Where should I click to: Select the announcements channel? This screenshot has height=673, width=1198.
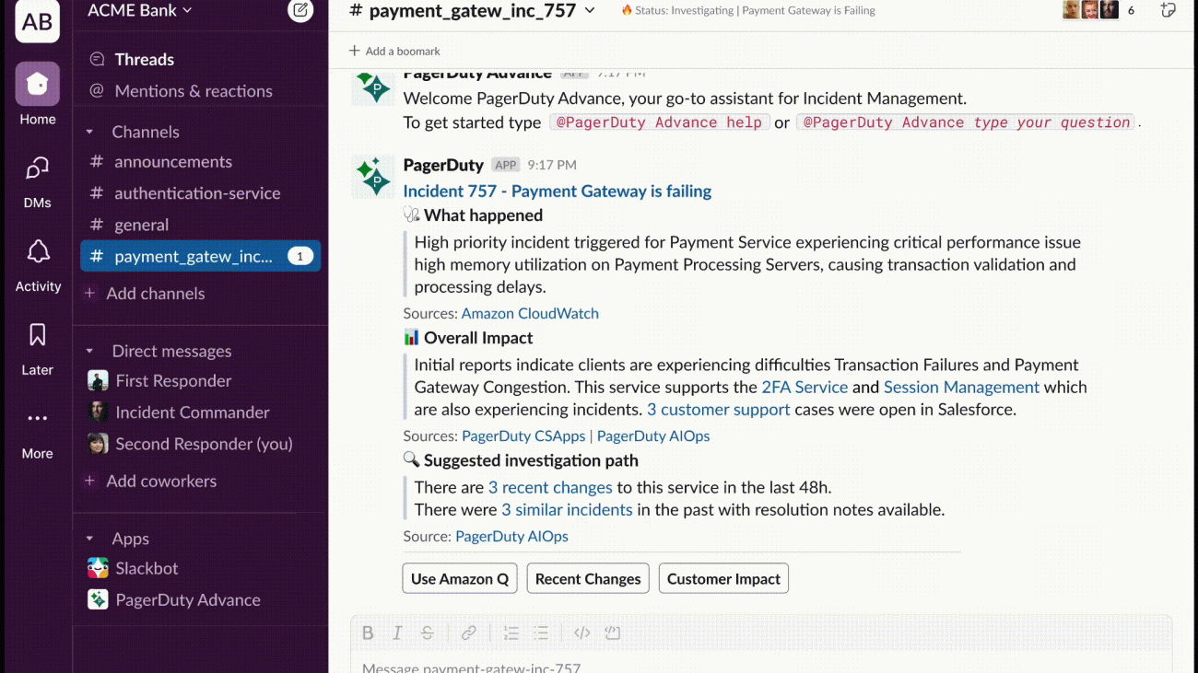pyautogui.click(x=173, y=161)
